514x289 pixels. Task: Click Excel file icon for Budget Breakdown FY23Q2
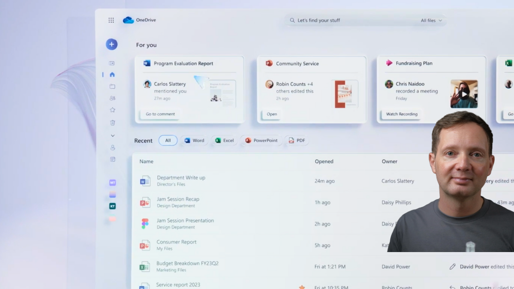point(145,267)
